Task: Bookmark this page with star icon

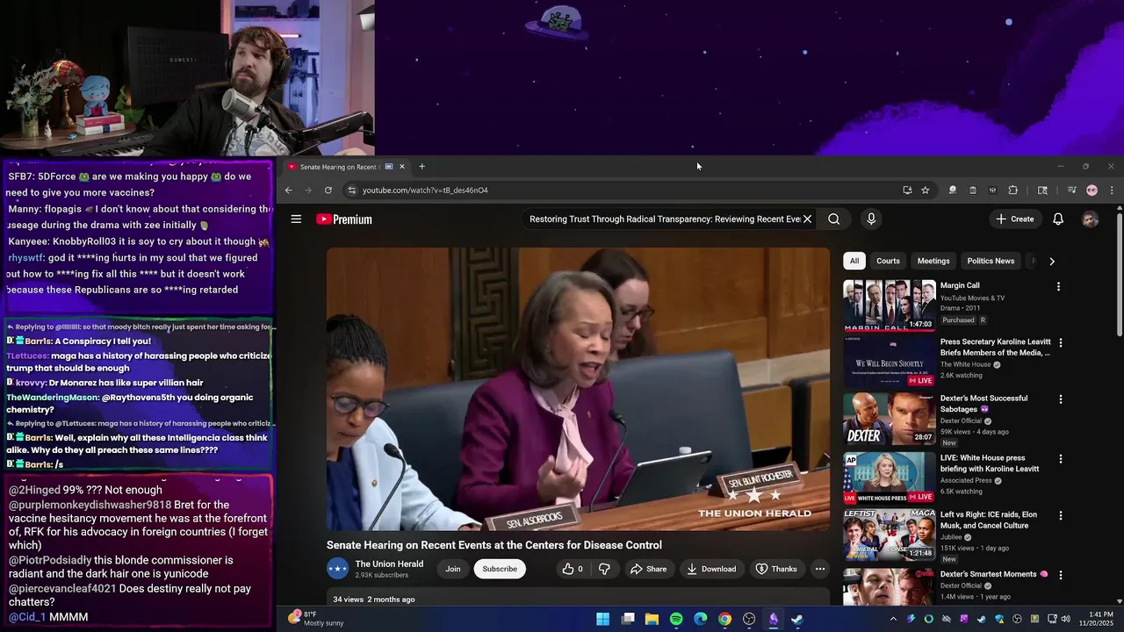Action: click(925, 190)
